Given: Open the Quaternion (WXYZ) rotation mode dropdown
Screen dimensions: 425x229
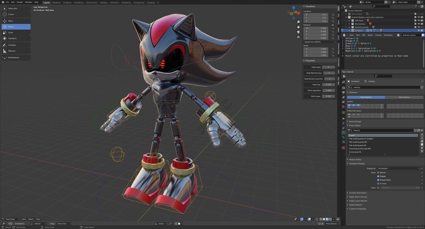Looking at the screenshot, I should [319, 42].
